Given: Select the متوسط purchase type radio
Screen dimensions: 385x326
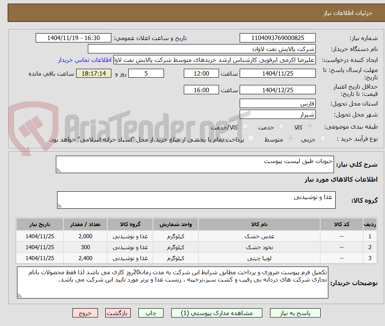Looking at the screenshot, I should [x=290, y=138].
